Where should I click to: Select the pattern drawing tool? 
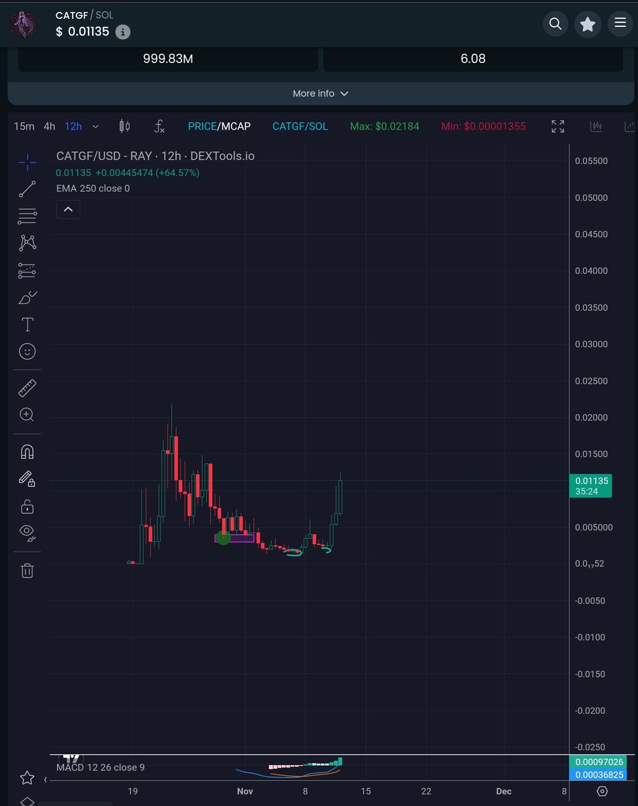(28, 242)
